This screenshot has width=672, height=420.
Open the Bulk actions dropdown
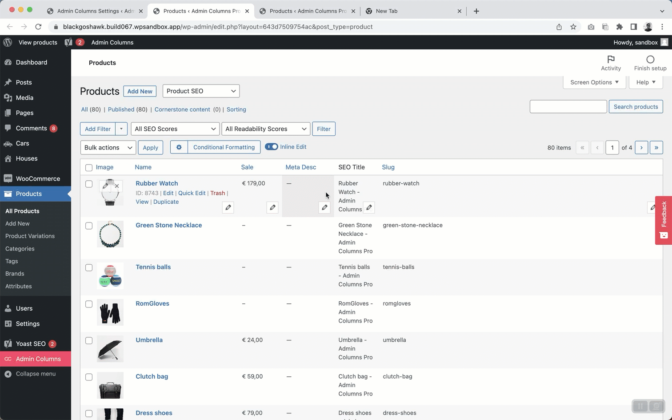tap(108, 148)
